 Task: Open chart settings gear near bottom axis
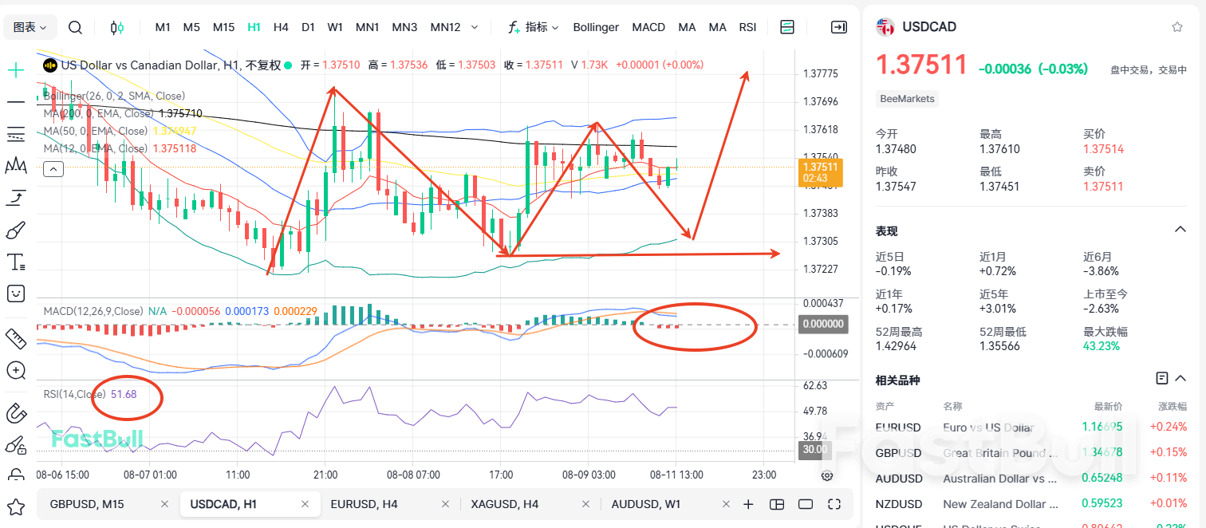826,475
